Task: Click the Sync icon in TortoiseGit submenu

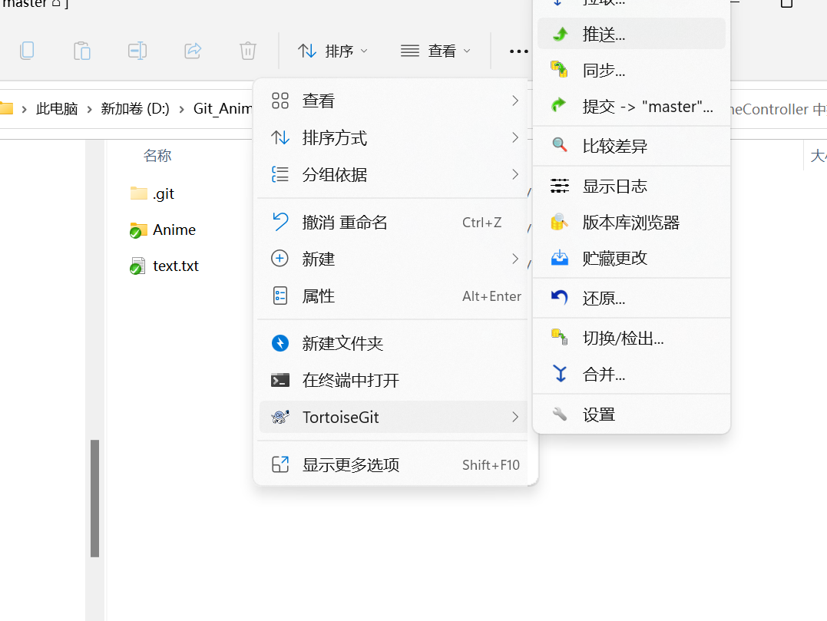Action: pos(560,71)
